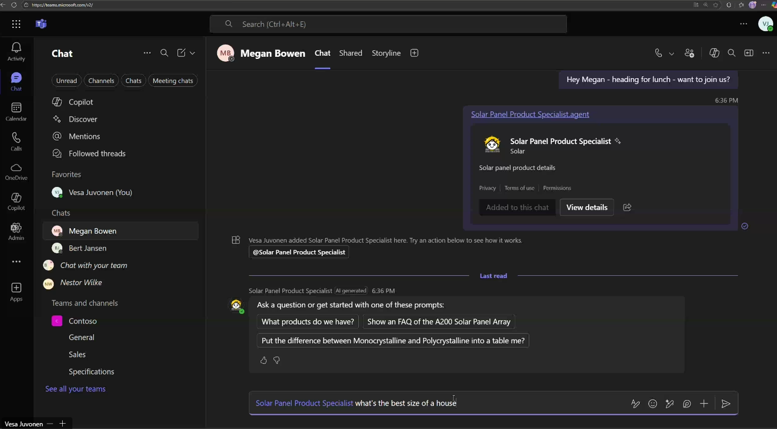Open Settings and more in top bar
The width and height of the screenshot is (777, 429).
744,24
